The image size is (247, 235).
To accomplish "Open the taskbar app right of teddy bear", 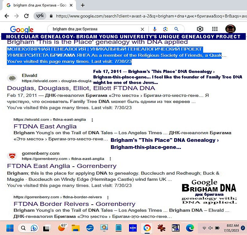I will (176, 228).
